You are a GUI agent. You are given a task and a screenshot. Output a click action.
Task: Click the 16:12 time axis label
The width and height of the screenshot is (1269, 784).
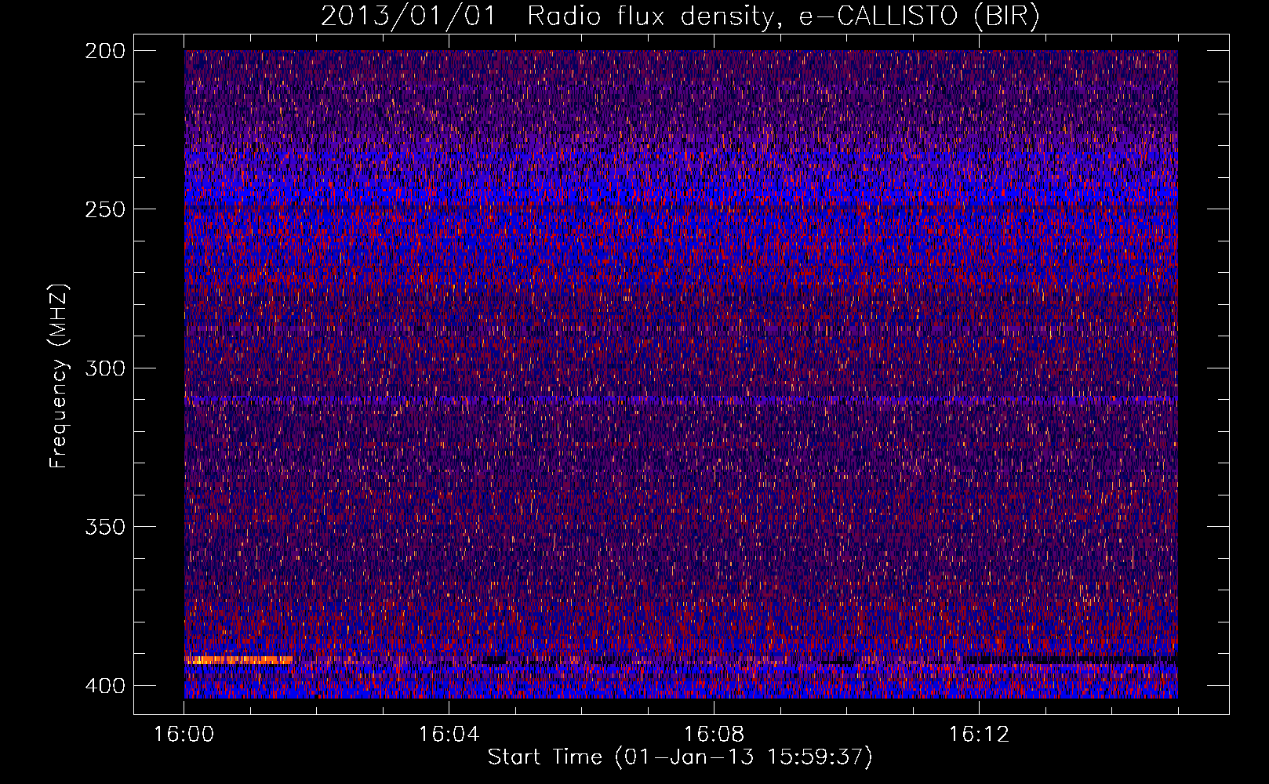979,735
